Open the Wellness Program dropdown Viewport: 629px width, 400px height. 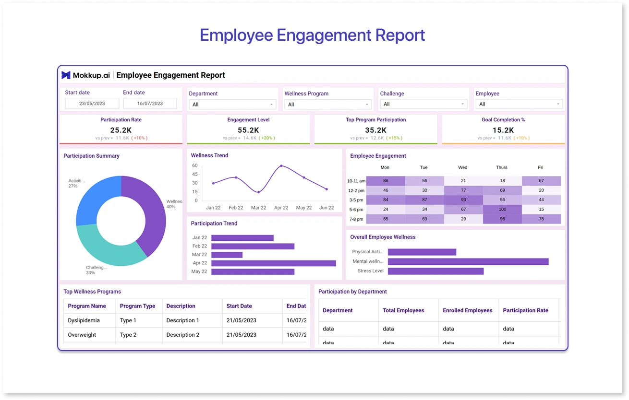click(x=328, y=104)
